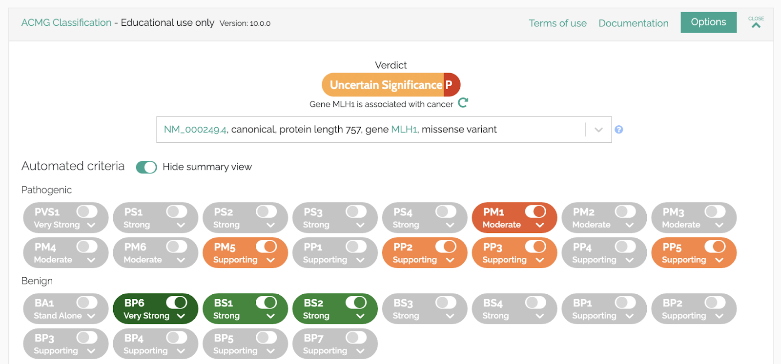Click the Uncertain Significance verdict pill
Image resolution: width=781 pixels, height=364 pixels.
click(x=385, y=85)
